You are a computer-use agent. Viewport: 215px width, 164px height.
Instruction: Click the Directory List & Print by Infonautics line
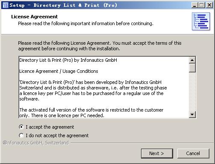pos(68,60)
